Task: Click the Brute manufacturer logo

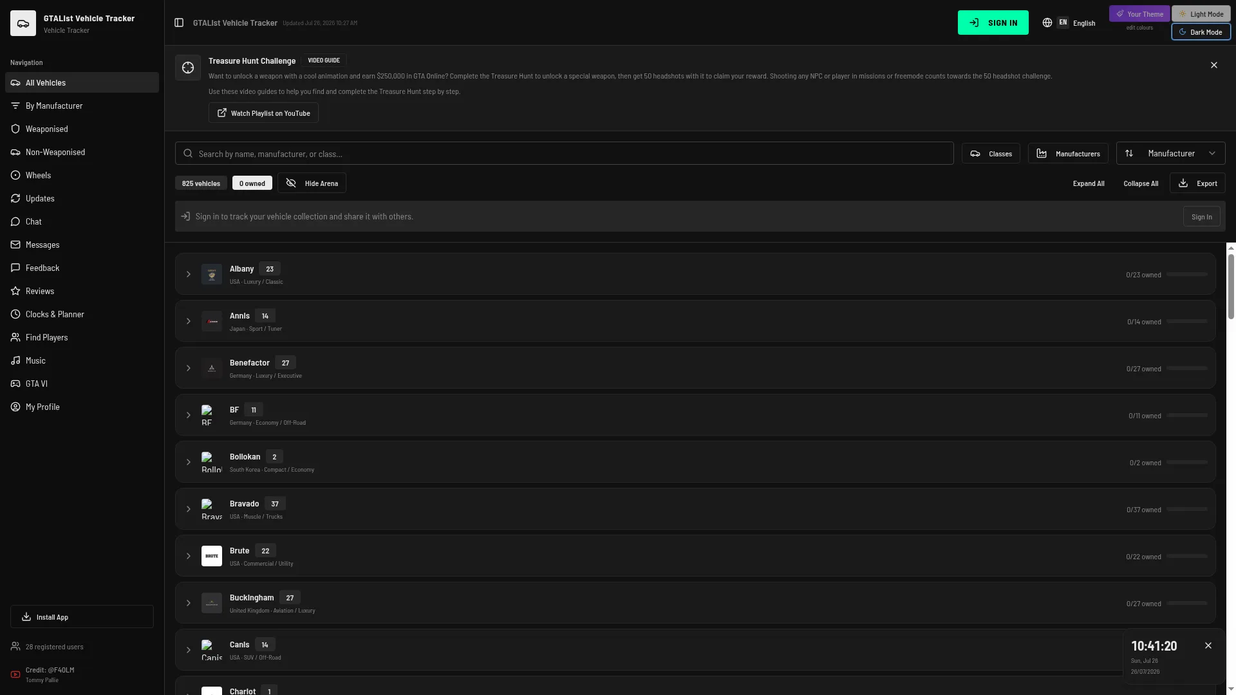Action: (x=212, y=556)
